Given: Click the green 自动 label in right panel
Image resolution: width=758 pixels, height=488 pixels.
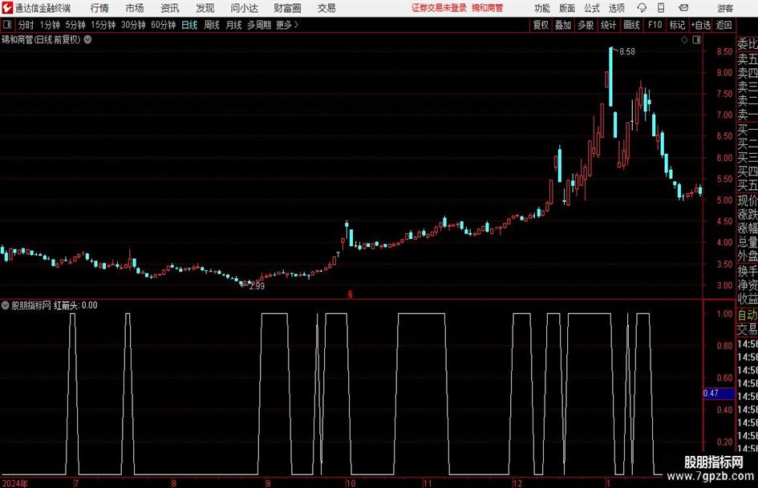Looking at the screenshot, I should pyautogui.click(x=748, y=315).
